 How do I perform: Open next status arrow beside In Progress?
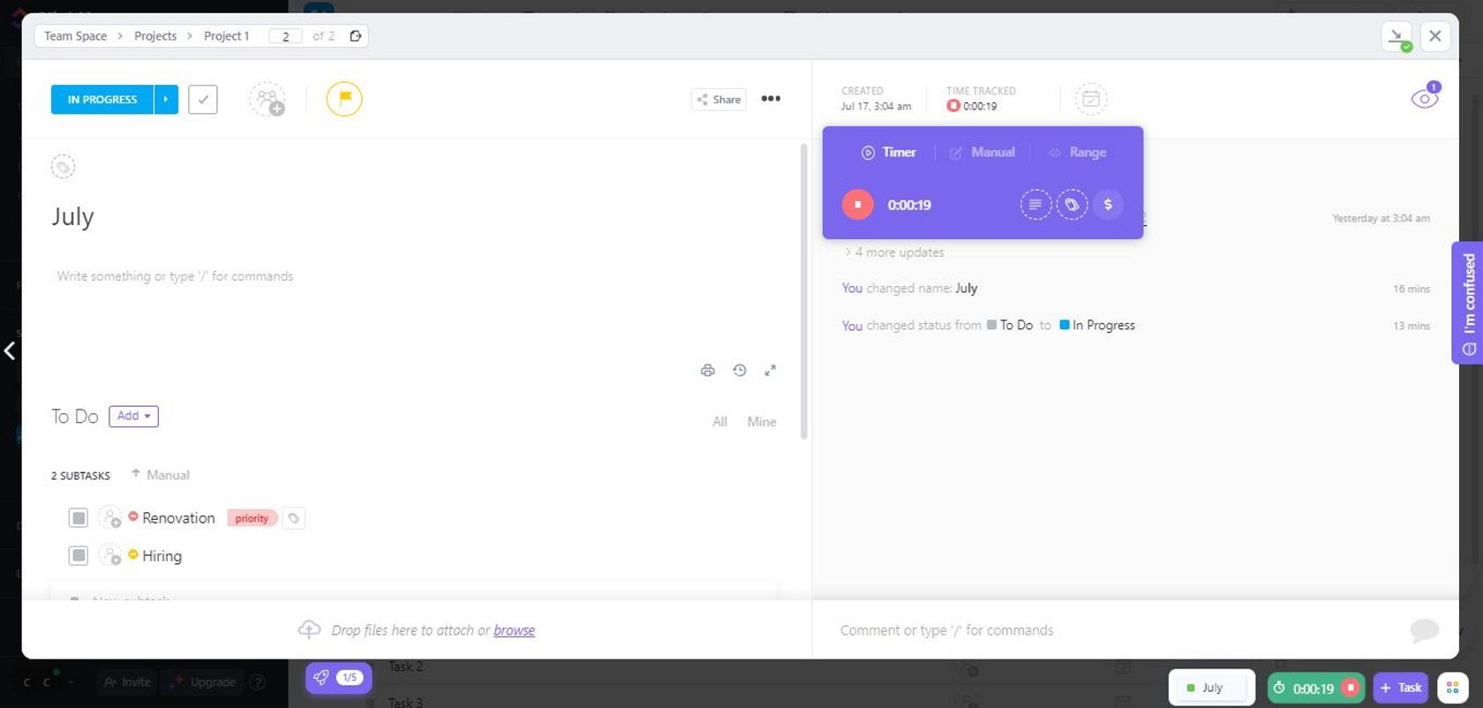(x=166, y=100)
